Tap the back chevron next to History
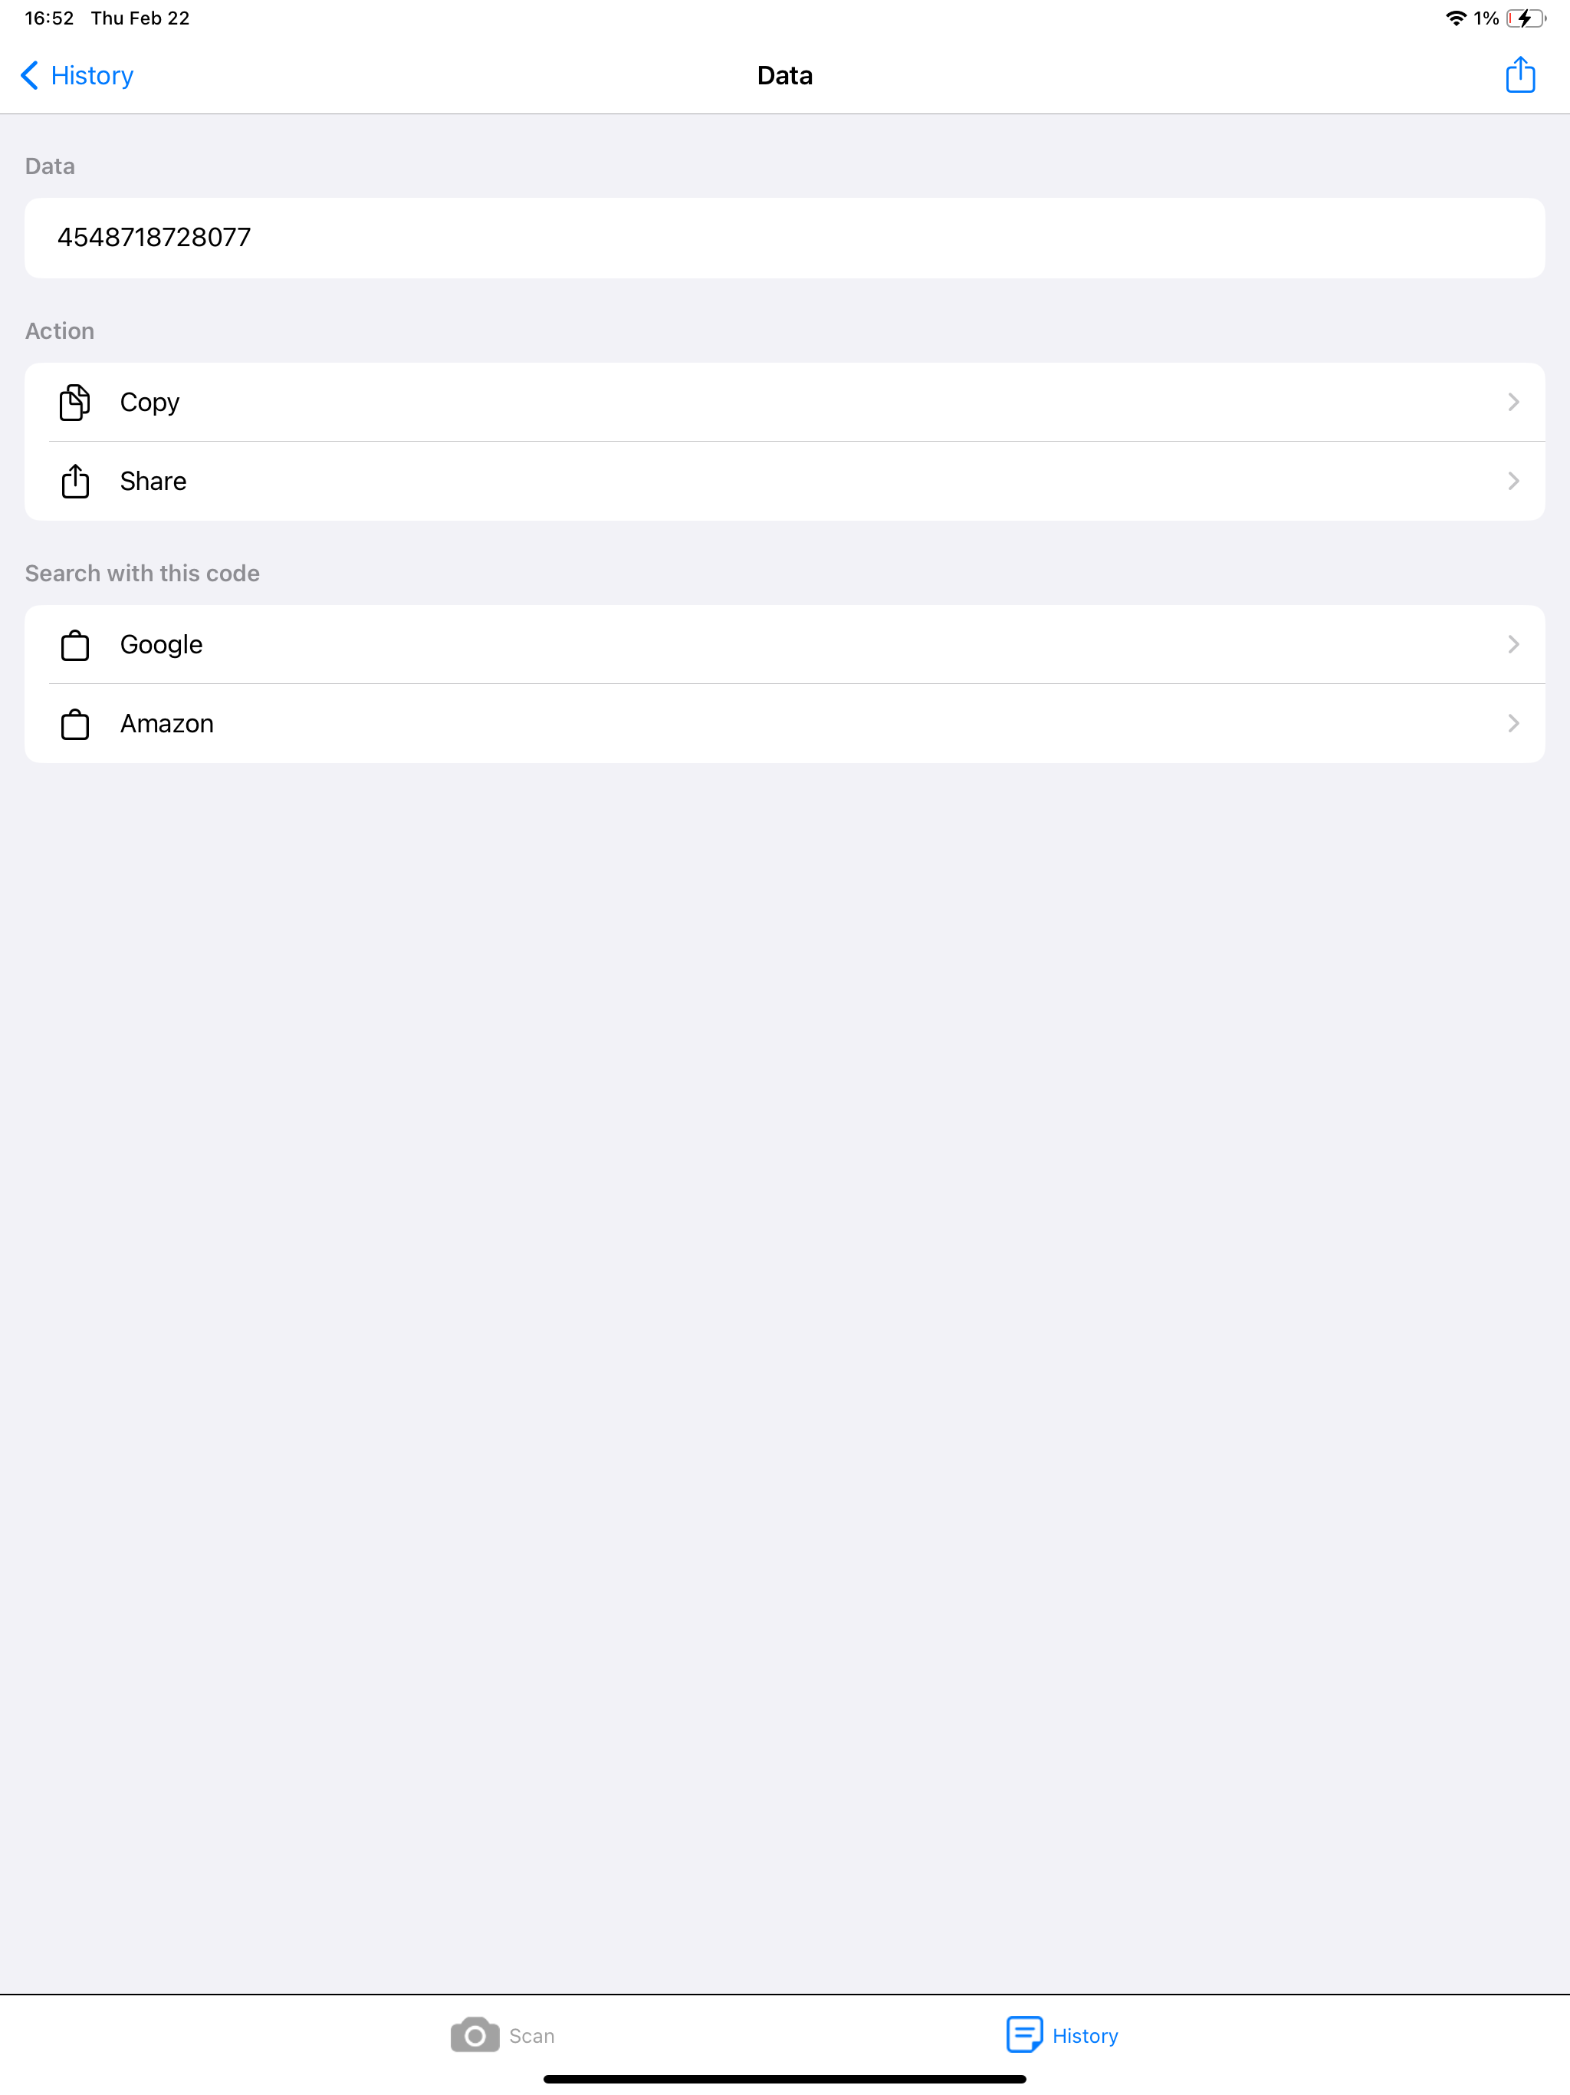Viewport: 1570px width, 2095px height. pos(29,75)
